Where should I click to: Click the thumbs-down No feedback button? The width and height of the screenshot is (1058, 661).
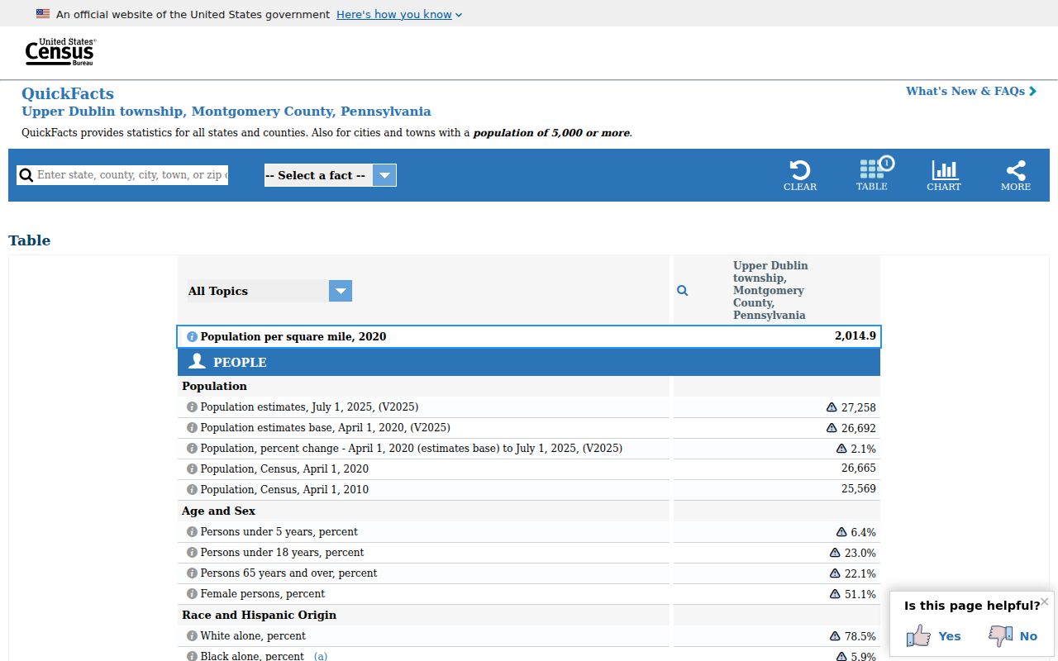(1013, 635)
